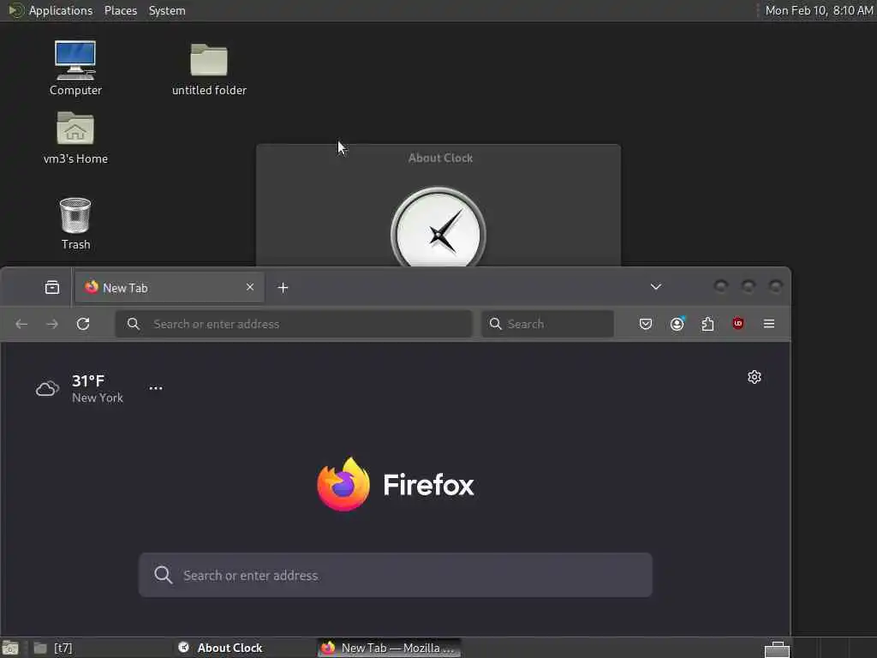Click the About Clock dialog title
The height and width of the screenshot is (658, 877).
pyautogui.click(x=440, y=158)
